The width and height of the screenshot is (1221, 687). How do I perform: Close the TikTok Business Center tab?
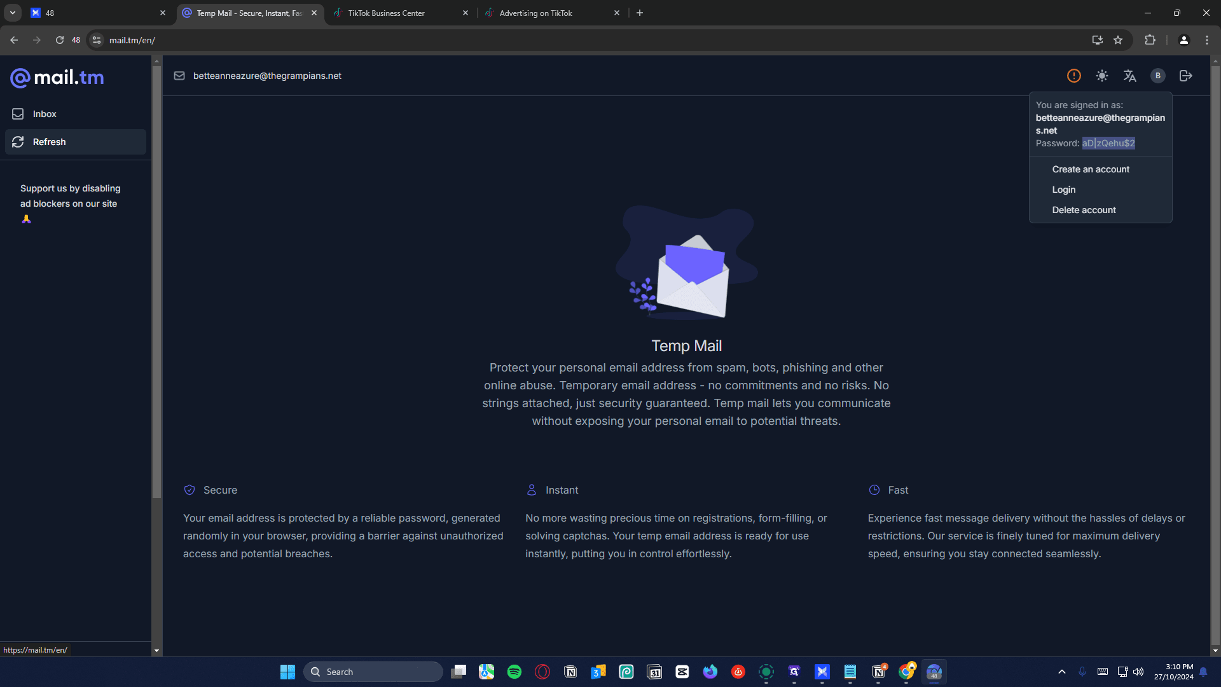pyautogui.click(x=466, y=13)
